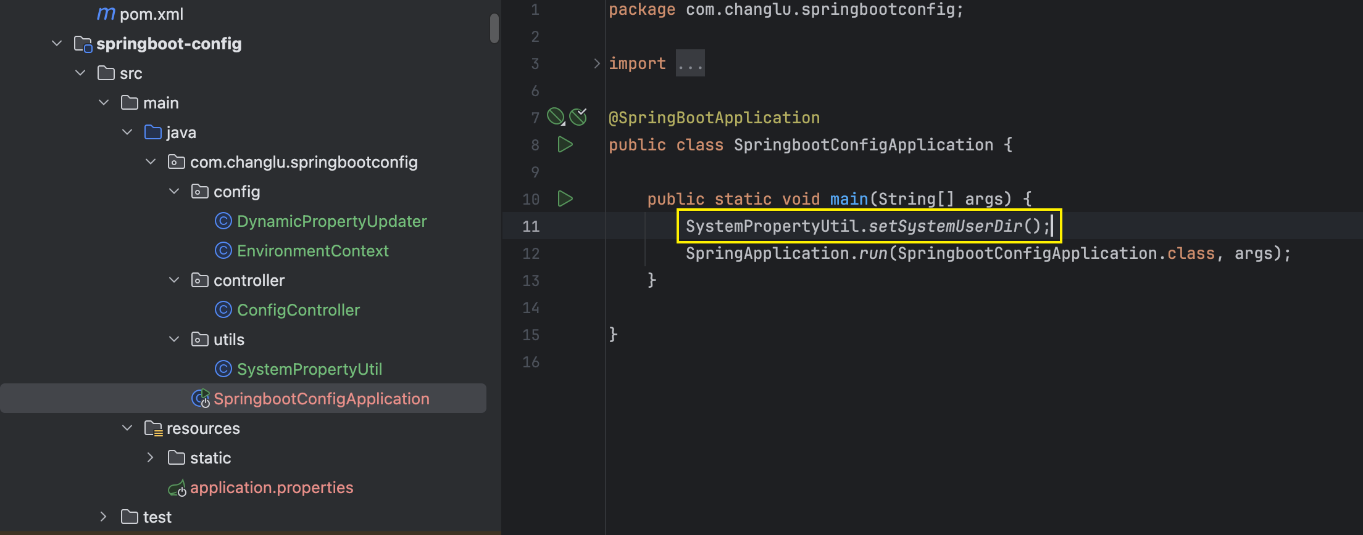1363x535 pixels.
Task: Click the resources folder icon
Action: [x=154, y=428]
